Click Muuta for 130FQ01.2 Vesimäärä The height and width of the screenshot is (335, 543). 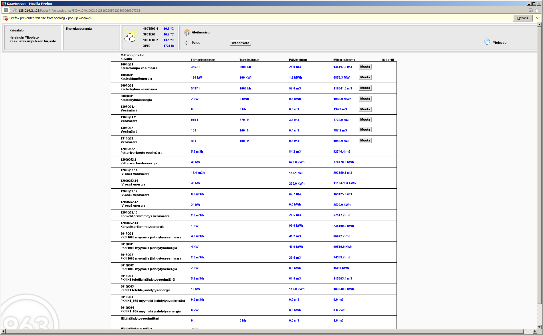(365, 119)
